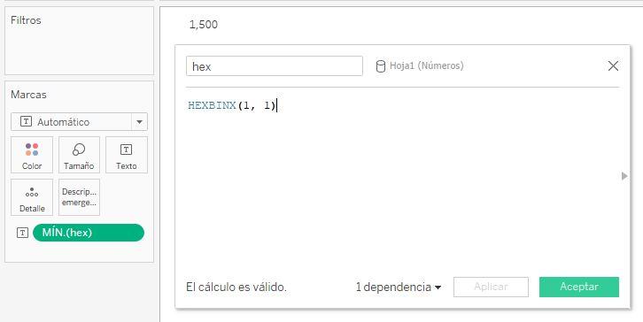Open the 1 dependencia dropdown

click(399, 287)
